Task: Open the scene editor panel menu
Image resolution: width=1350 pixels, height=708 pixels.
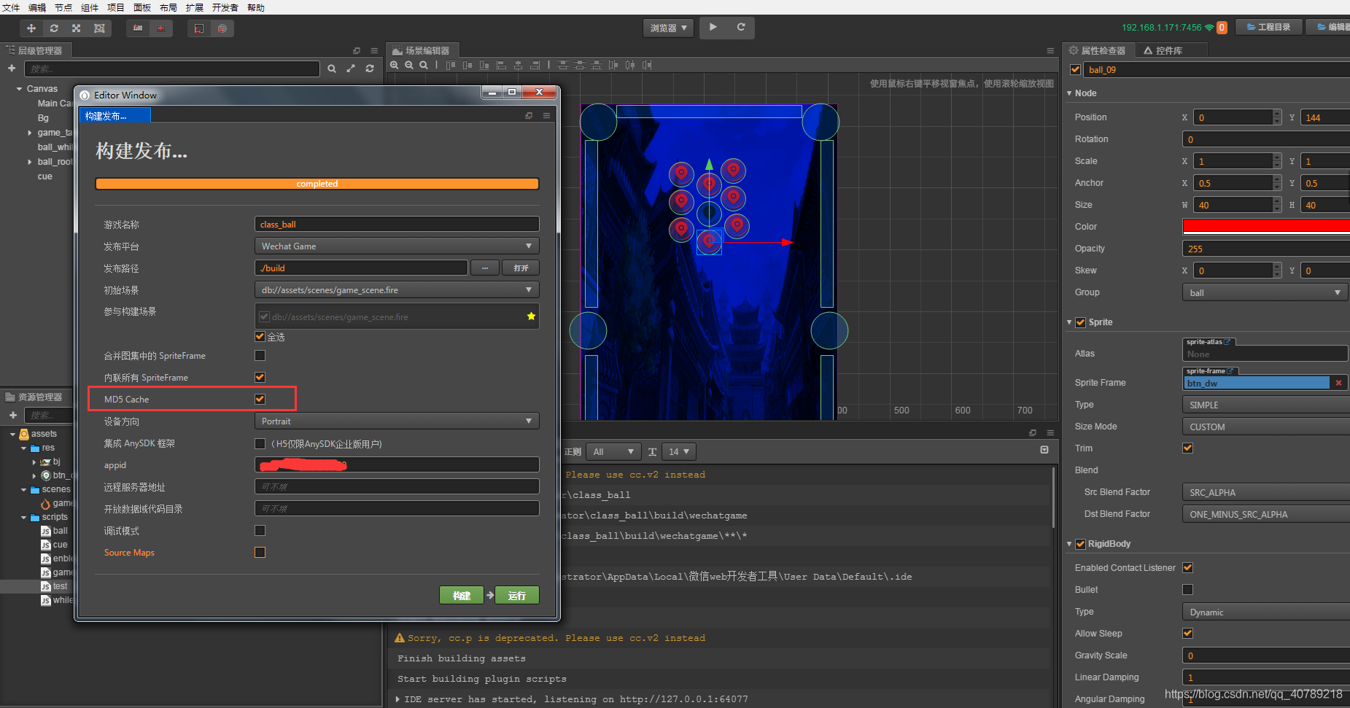Action: 1050,50
